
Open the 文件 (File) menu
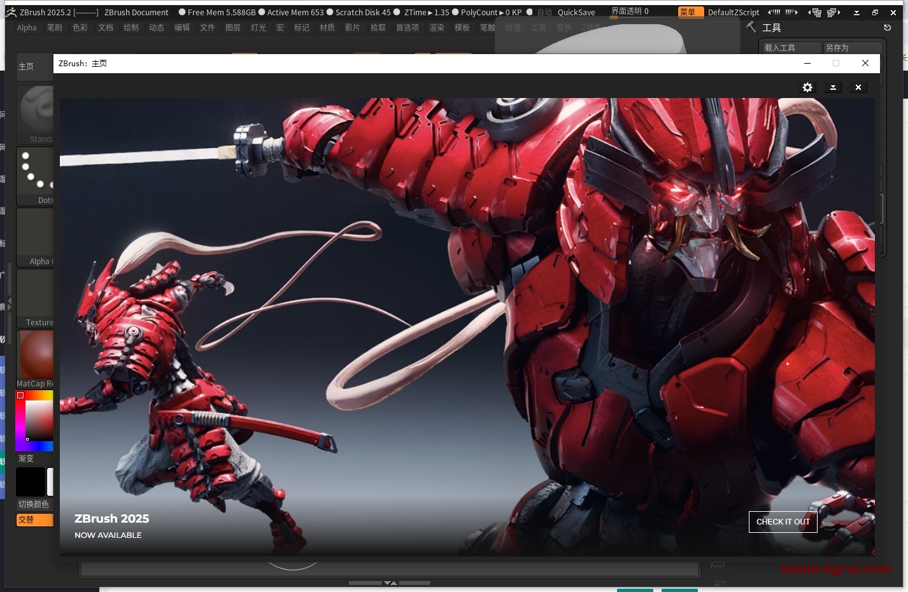click(x=207, y=27)
